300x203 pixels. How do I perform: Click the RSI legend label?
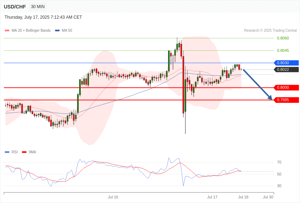point(14,152)
